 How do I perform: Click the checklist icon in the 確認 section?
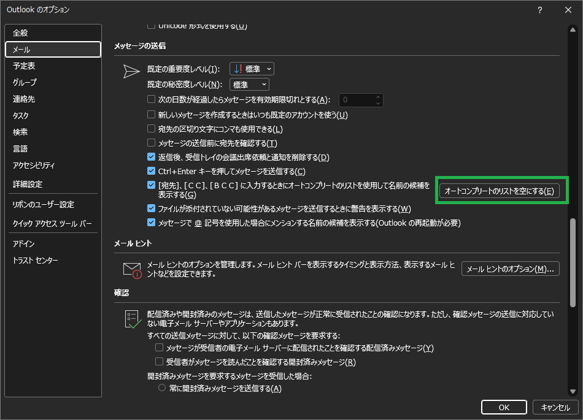pyautogui.click(x=133, y=319)
